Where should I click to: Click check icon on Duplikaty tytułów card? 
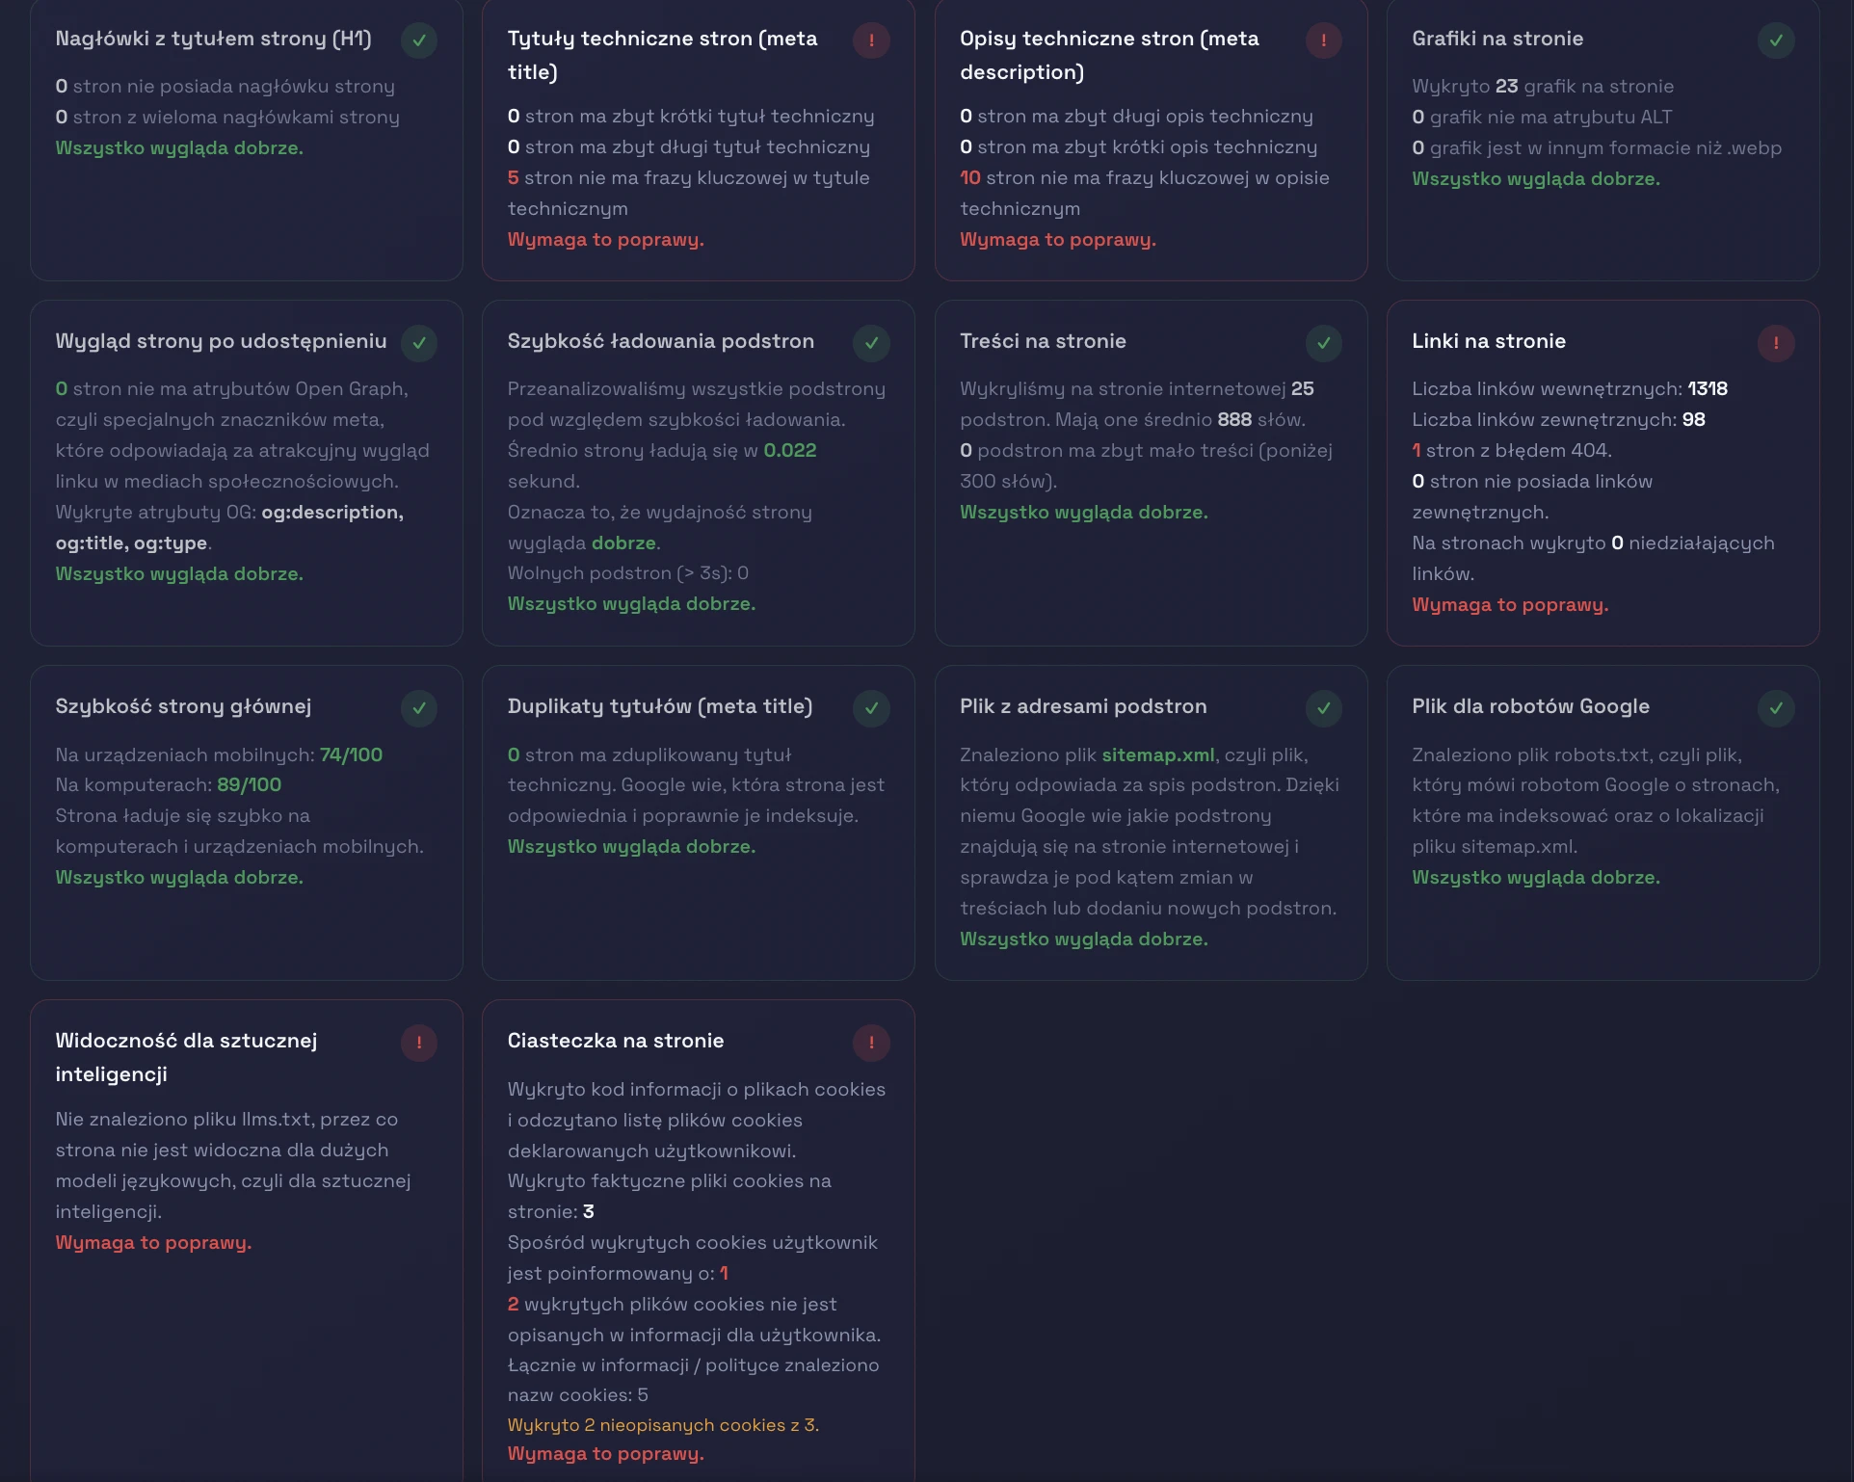871,708
